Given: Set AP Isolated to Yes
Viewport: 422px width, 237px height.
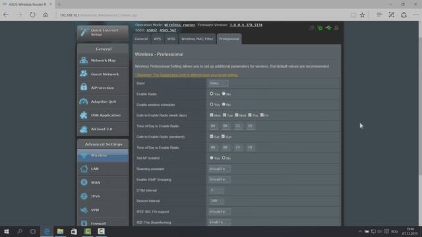Looking at the screenshot, I should [x=212, y=158].
